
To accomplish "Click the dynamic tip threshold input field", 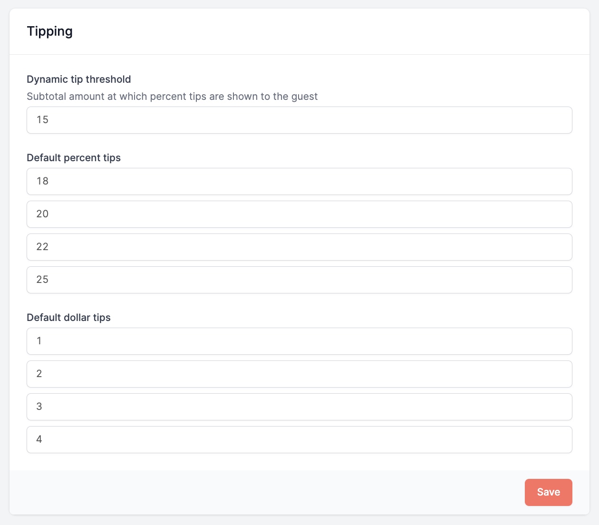I will (299, 120).
